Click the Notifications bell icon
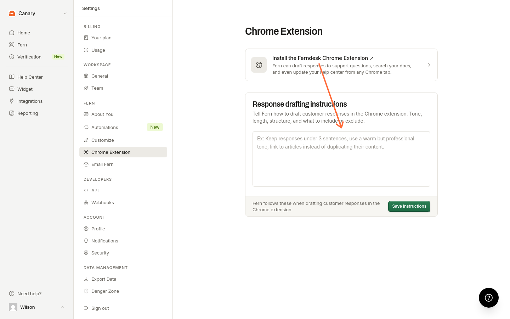The image size is (510, 319). click(86, 241)
